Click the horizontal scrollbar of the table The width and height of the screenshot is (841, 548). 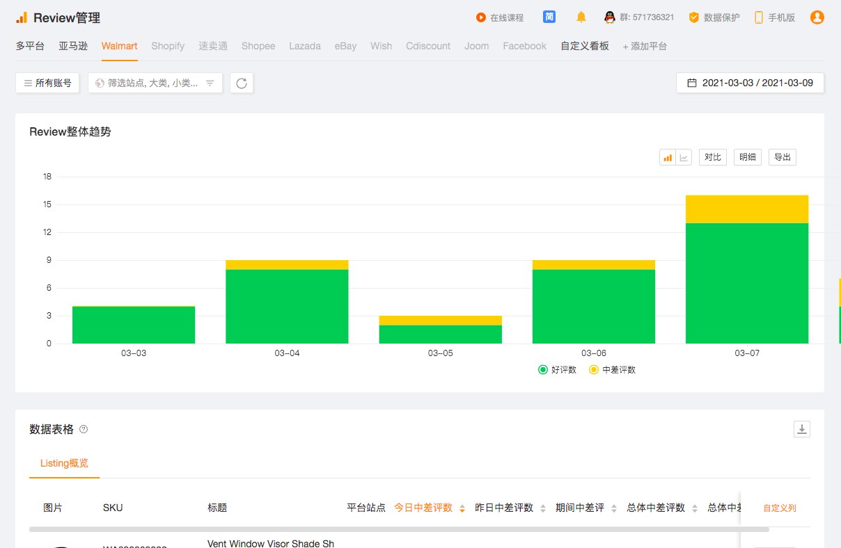pyautogui.click(x=399, y=529)
